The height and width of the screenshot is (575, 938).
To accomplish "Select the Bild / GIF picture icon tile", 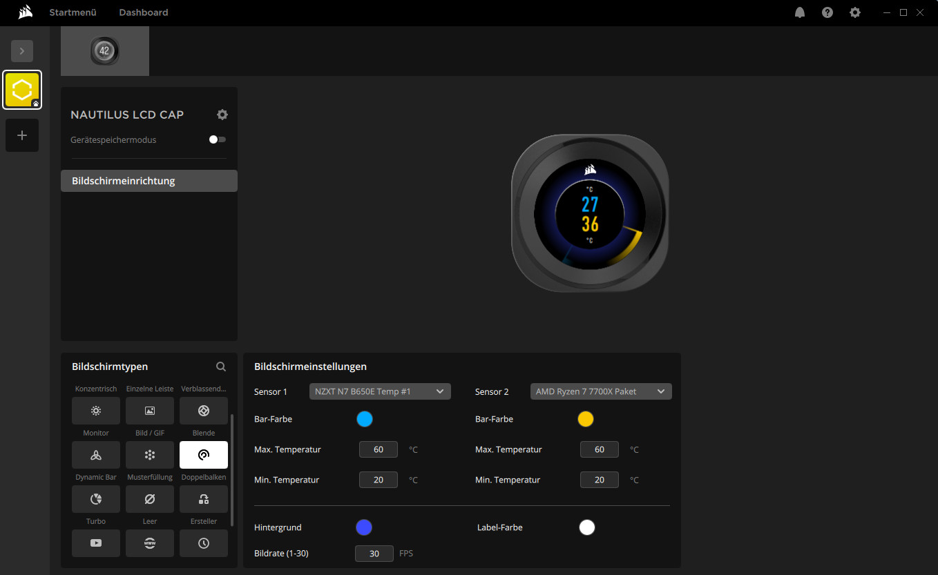I will 150,411.
